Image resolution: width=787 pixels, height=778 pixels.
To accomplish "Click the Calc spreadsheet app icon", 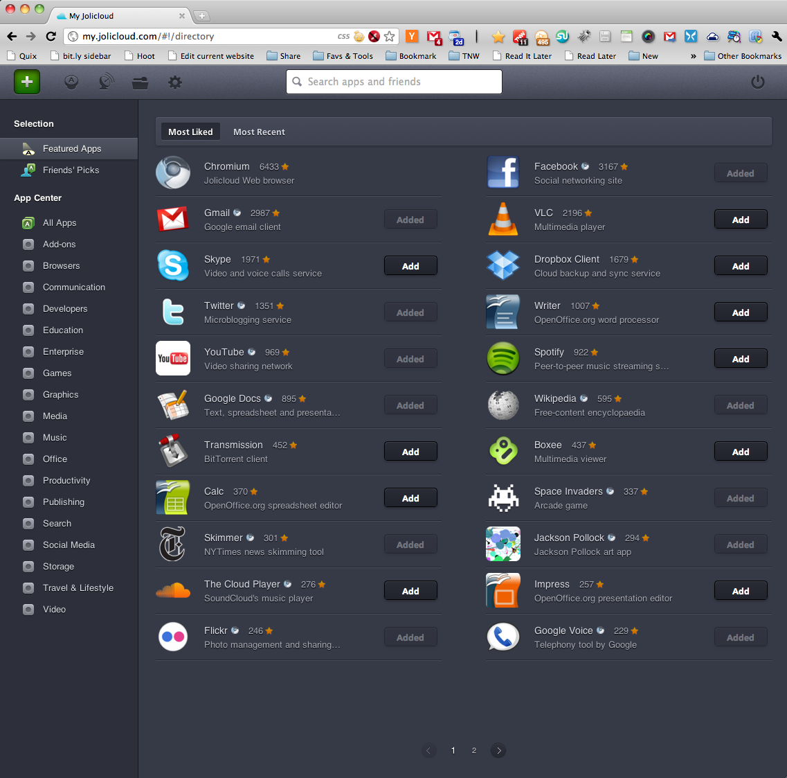I will click(x=173, y=497).
